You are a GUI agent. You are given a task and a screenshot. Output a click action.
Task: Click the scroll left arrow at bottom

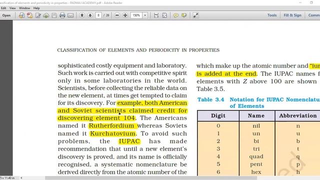[21, 178]
